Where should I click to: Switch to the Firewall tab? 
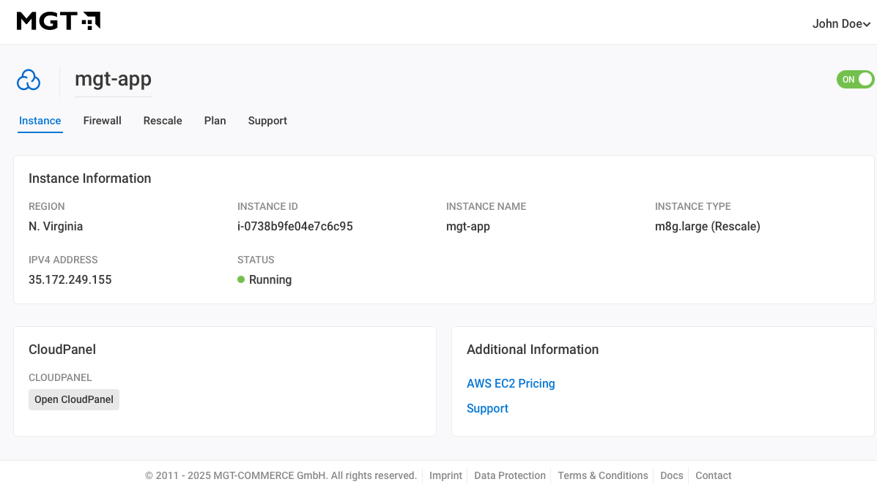tap(103, 121)
